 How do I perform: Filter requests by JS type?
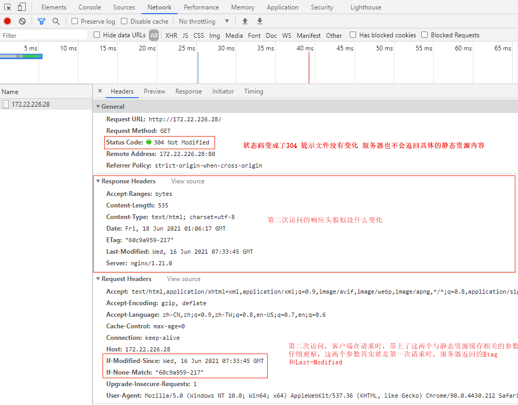(x=185, y=35)
